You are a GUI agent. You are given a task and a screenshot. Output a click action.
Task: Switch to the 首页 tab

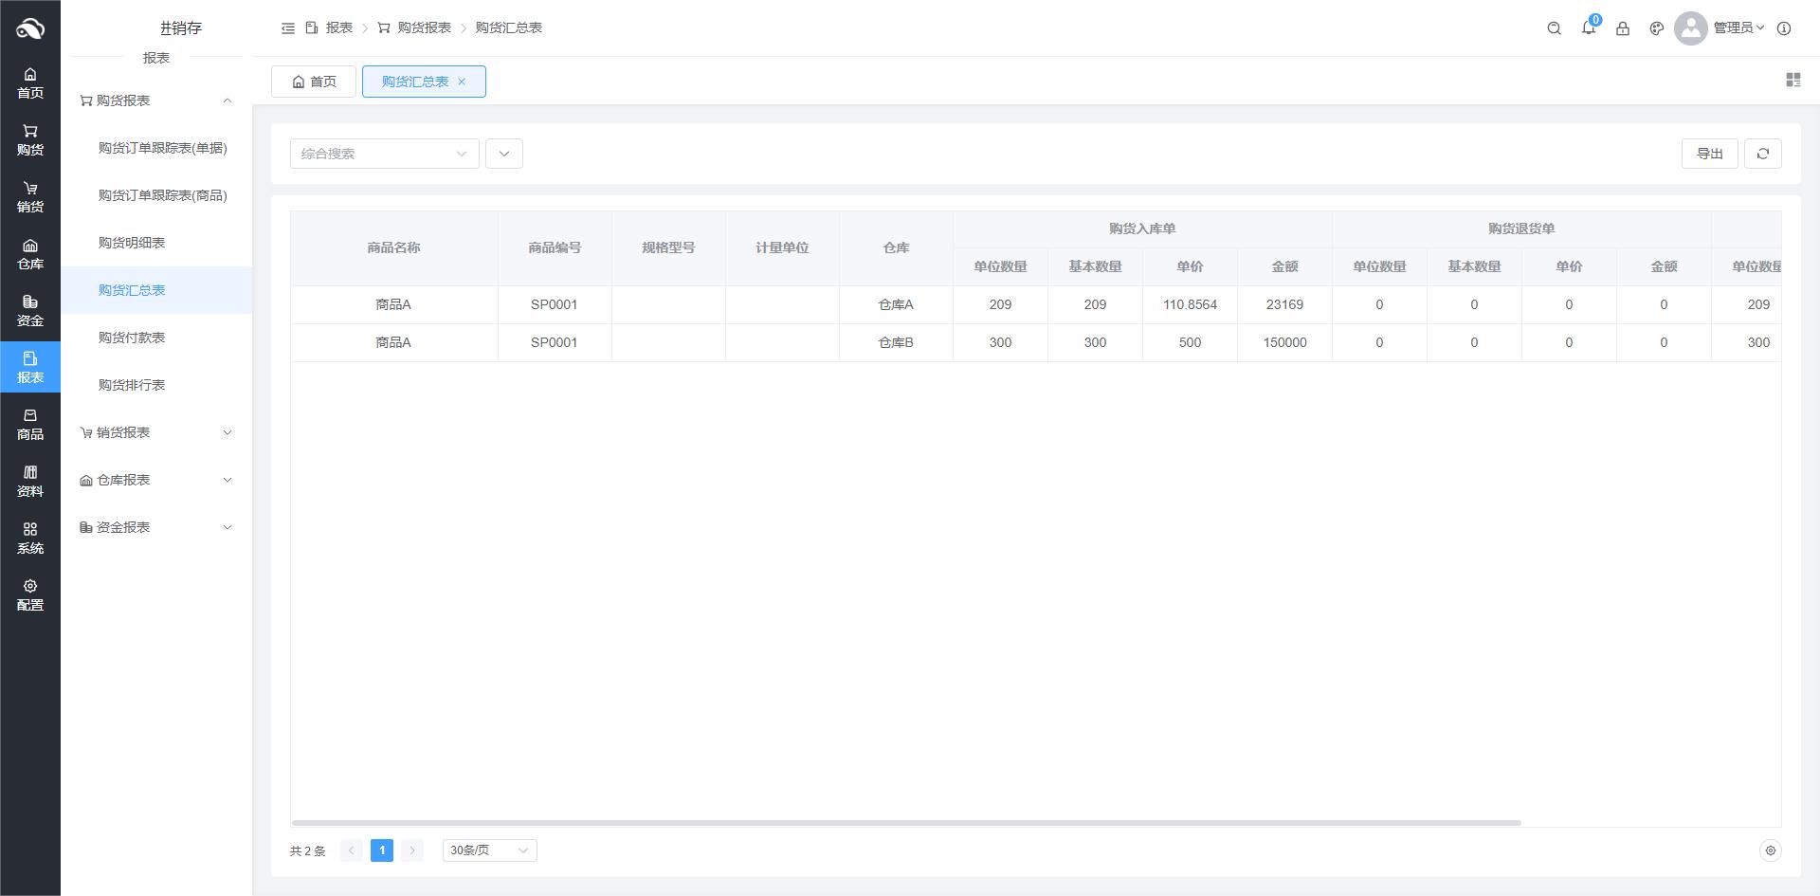pos(314,82)
